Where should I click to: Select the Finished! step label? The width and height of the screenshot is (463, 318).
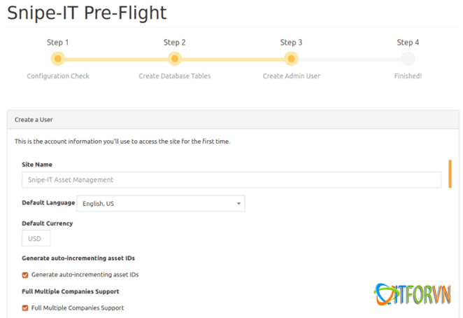pyautogui.click(x=408, y=76)
